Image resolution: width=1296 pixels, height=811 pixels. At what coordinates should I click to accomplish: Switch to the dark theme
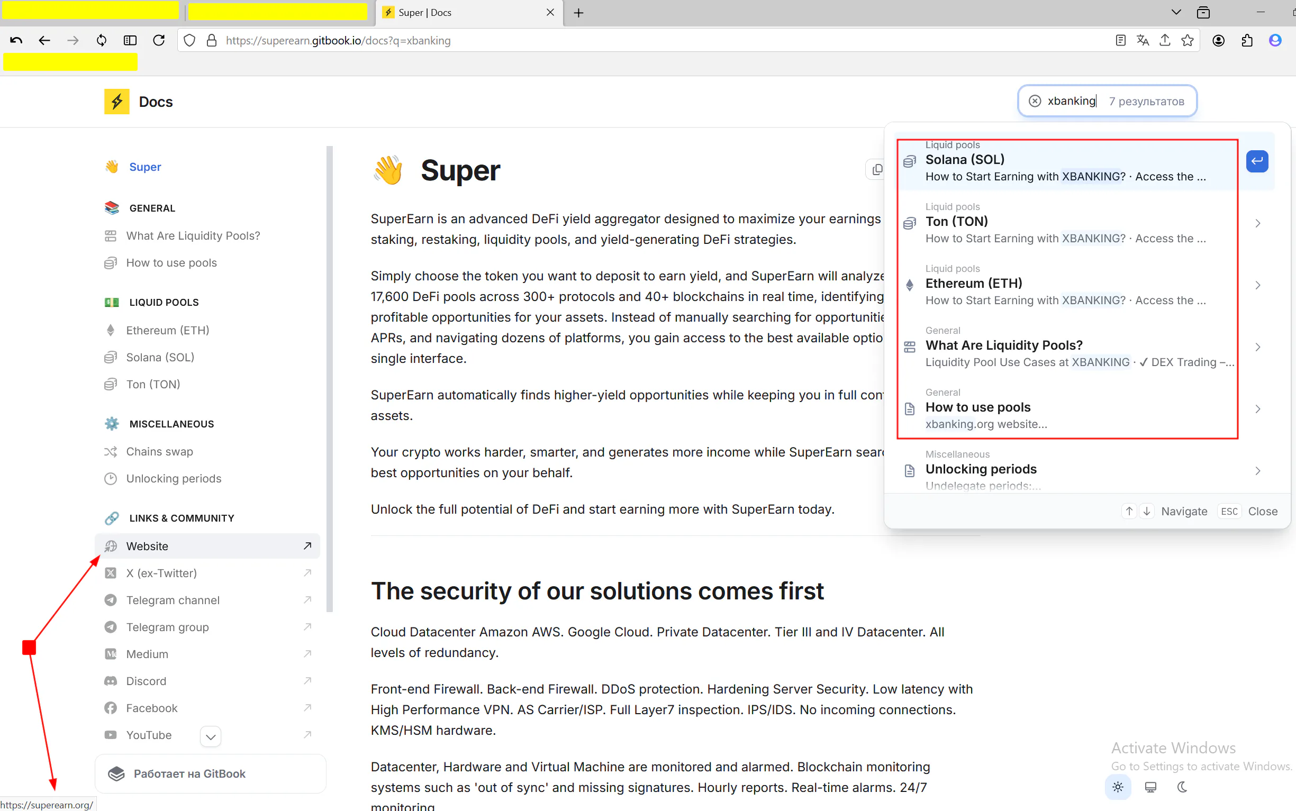tap(1183, 787)
